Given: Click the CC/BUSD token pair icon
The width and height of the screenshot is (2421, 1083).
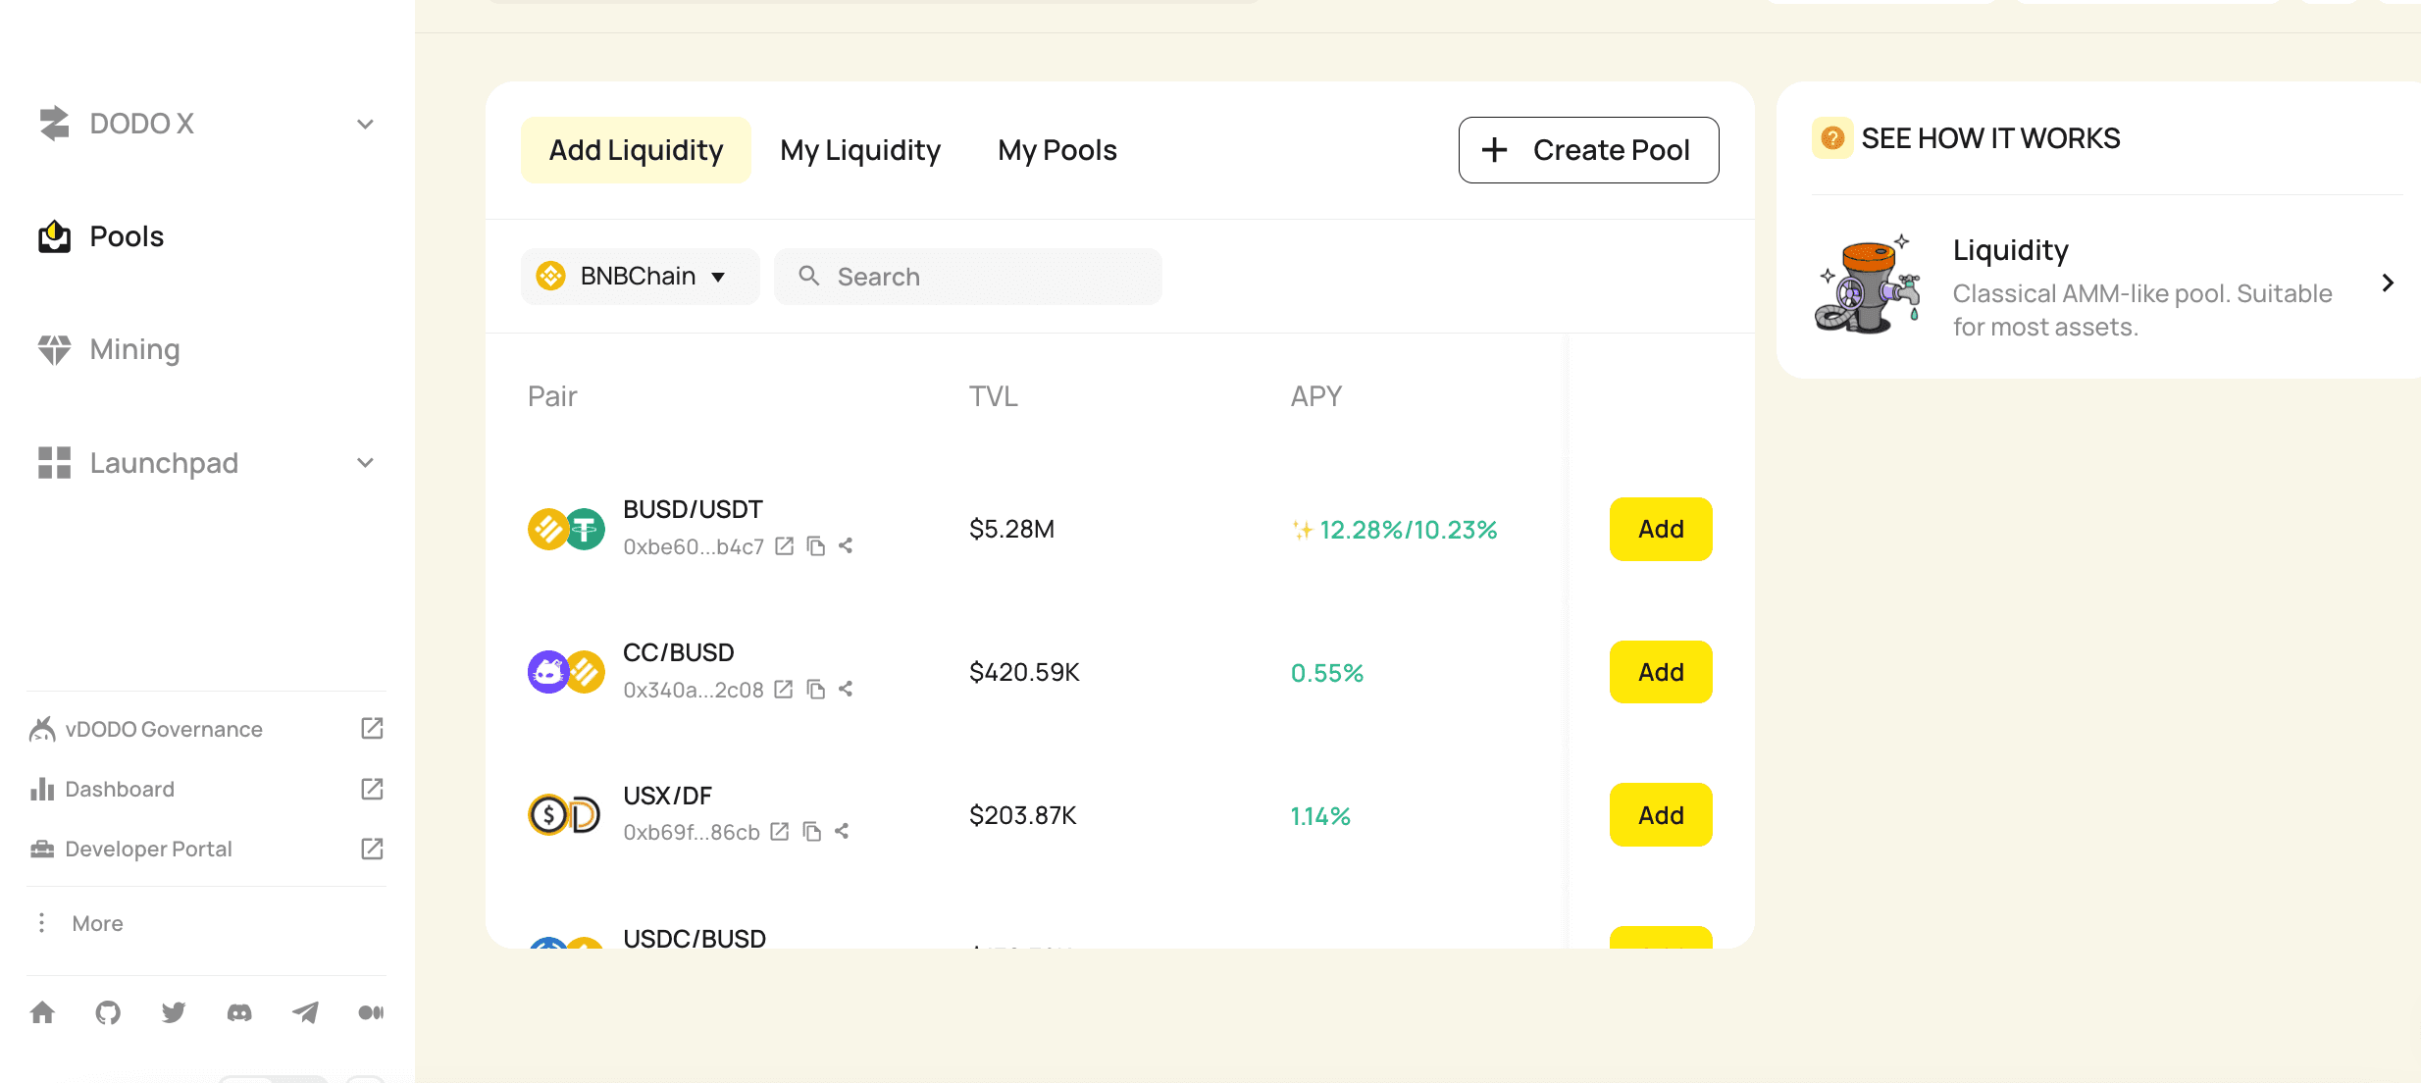Looking at the screenshot, I should tap(566, 672).
